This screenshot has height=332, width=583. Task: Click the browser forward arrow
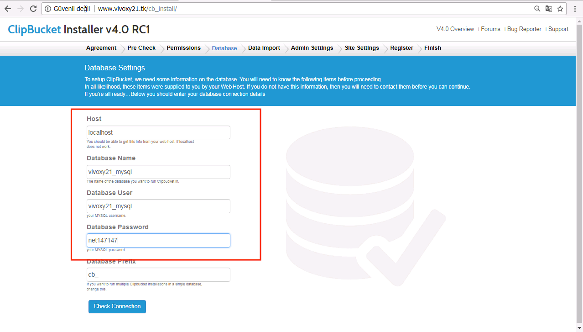pyautogui.click(x=21, y=9)
